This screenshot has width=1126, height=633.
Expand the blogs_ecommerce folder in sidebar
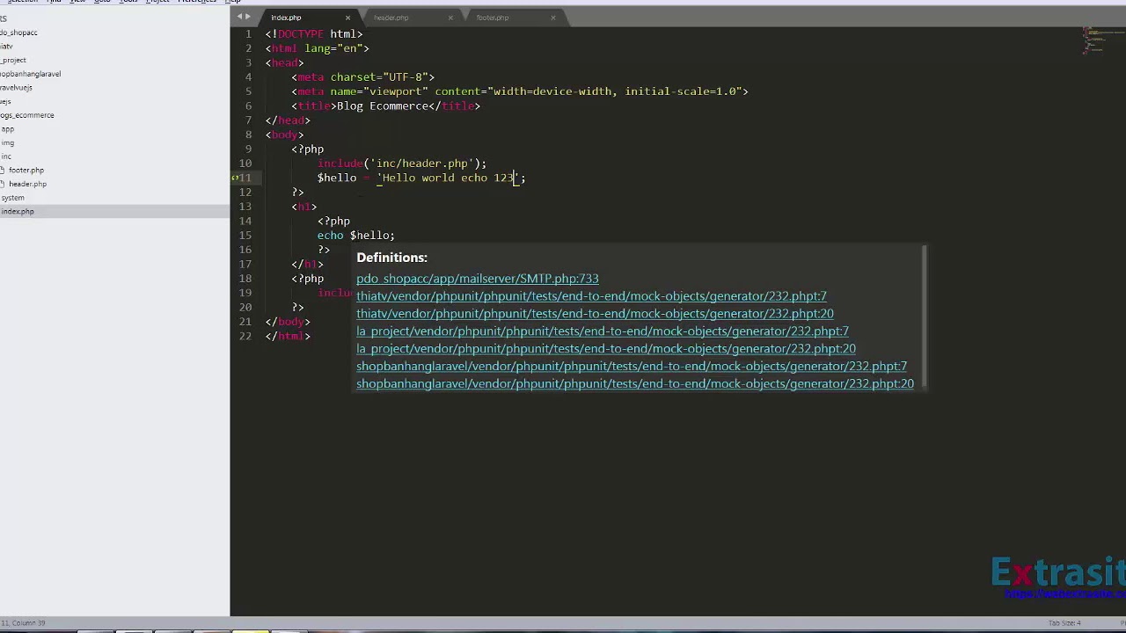click(26, 115)
